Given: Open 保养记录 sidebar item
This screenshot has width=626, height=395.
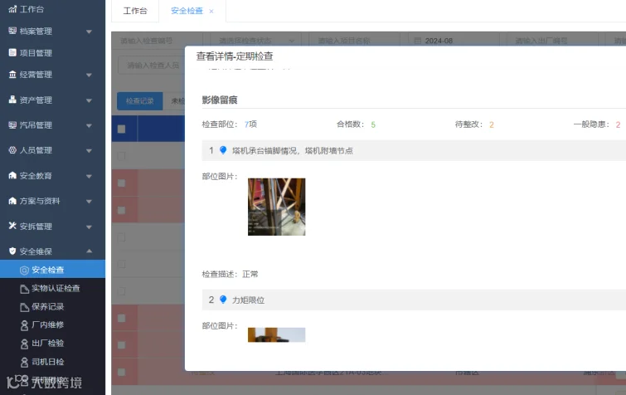Looking at the screenshot, I should (47, 307).
